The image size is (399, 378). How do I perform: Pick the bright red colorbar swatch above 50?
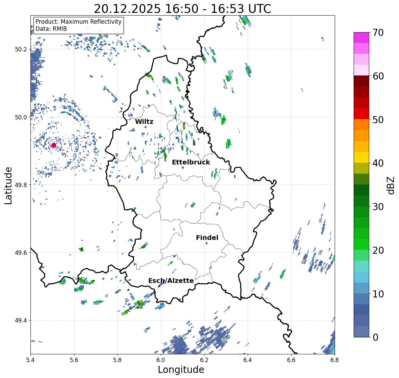(x=361, y=114)
